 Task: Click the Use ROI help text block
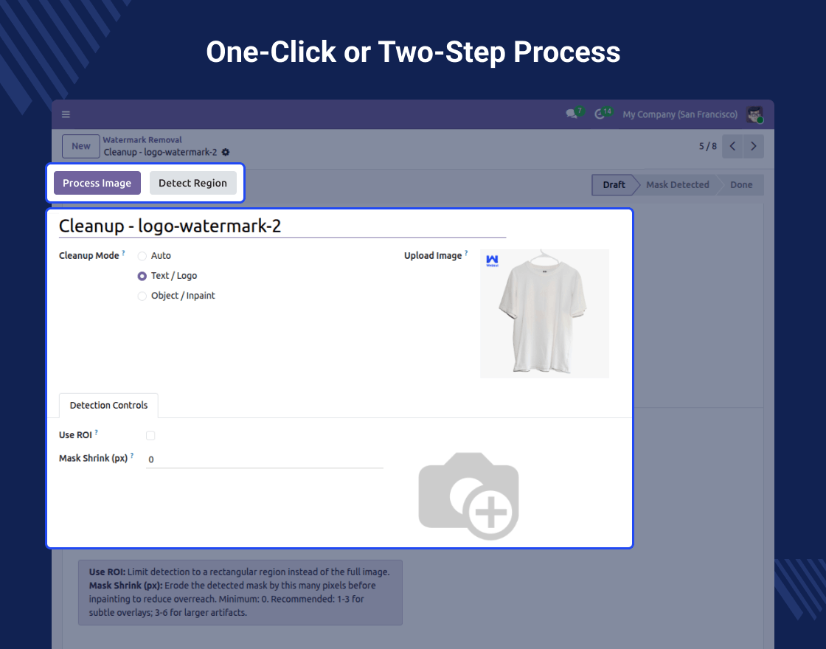click(x=240, y=592)
